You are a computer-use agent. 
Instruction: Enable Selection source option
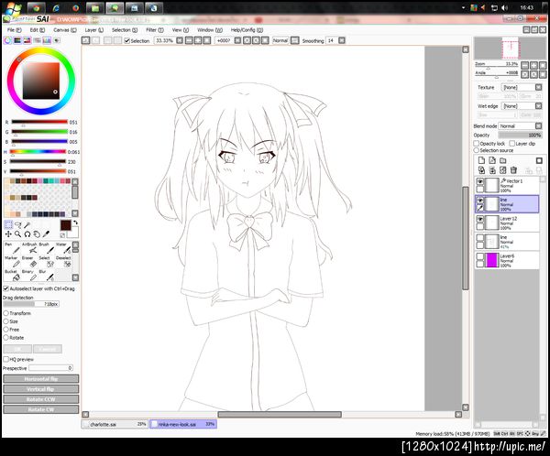[x=477, y=150]
